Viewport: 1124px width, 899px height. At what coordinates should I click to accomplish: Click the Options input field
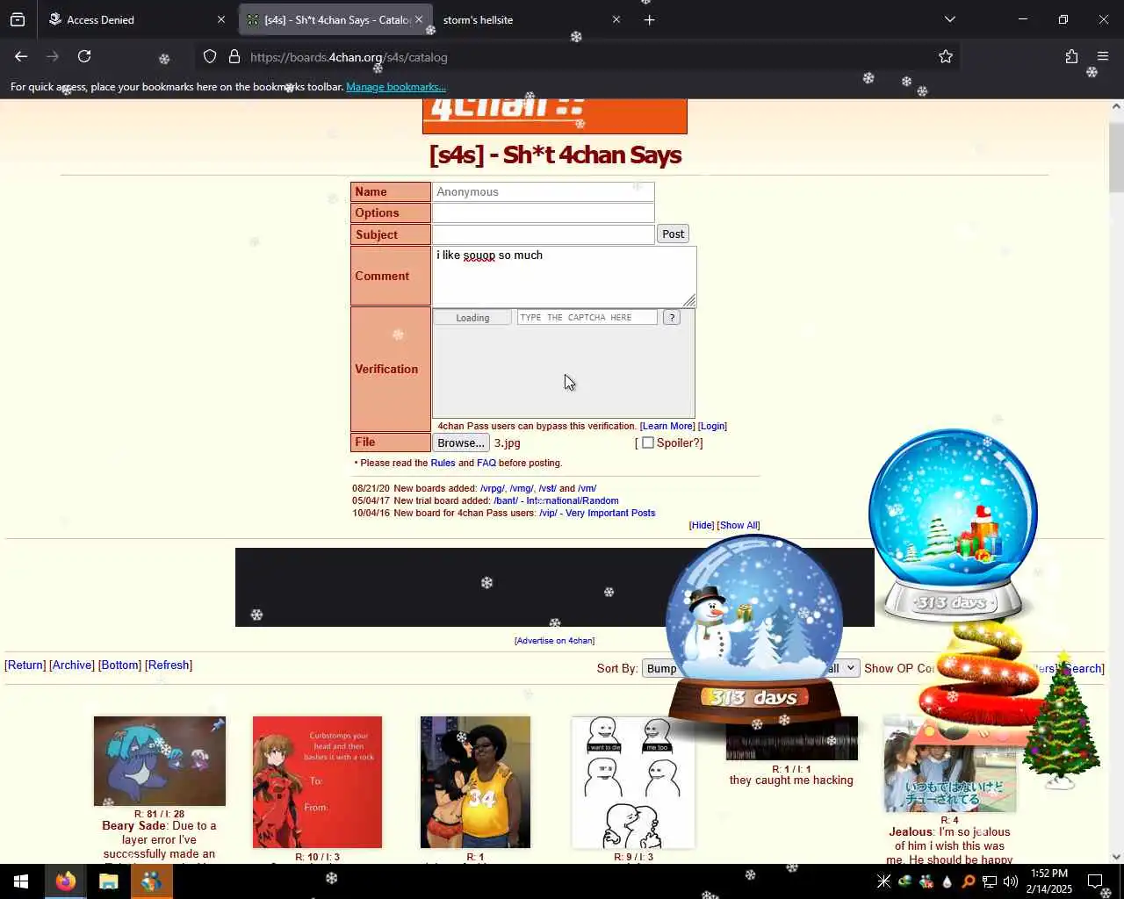pyautogui.click(x=543, y=212)
